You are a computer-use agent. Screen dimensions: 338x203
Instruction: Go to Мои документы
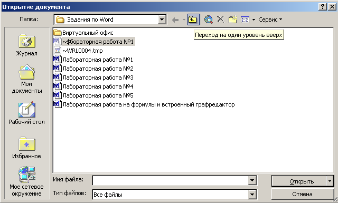(x=27, y=79)
